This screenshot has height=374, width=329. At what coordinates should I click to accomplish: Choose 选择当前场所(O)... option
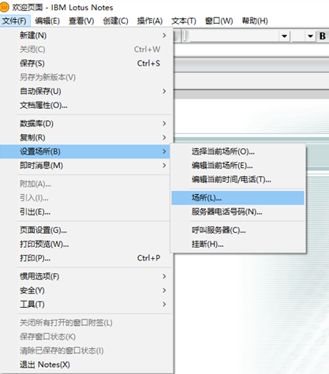point(237,151)
